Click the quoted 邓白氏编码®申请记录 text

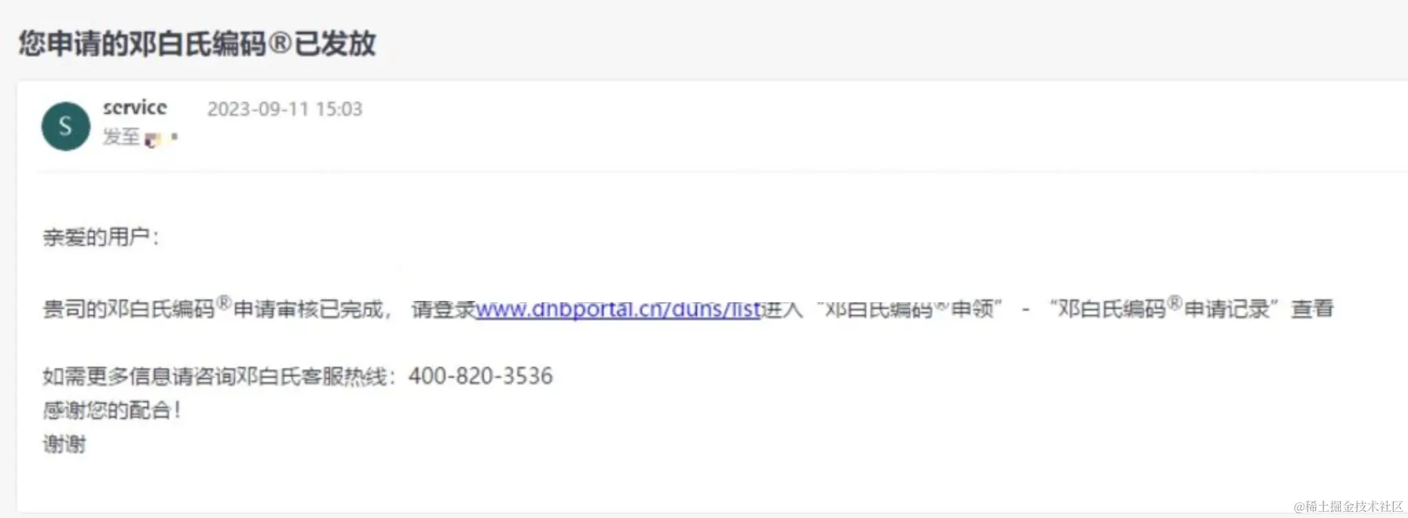(1163, 308)
